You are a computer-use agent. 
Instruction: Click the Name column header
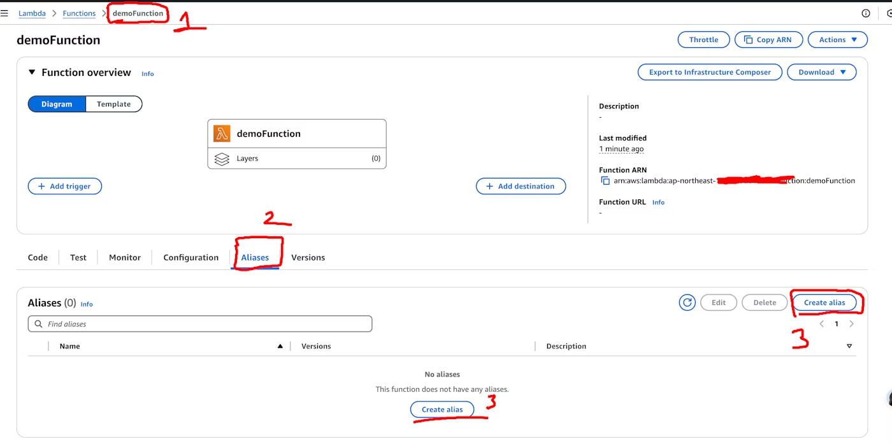[x=69, y=347]
